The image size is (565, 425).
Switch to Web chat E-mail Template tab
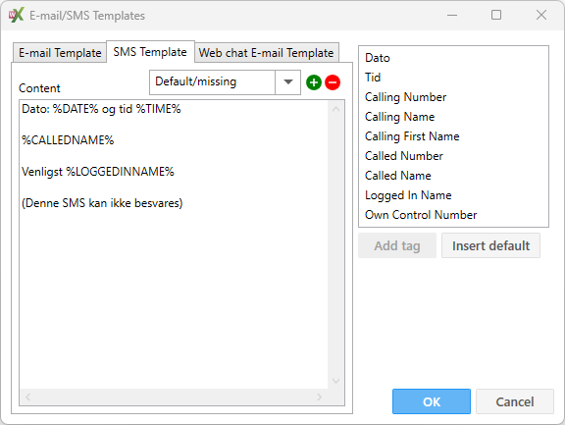pos(266,53)
